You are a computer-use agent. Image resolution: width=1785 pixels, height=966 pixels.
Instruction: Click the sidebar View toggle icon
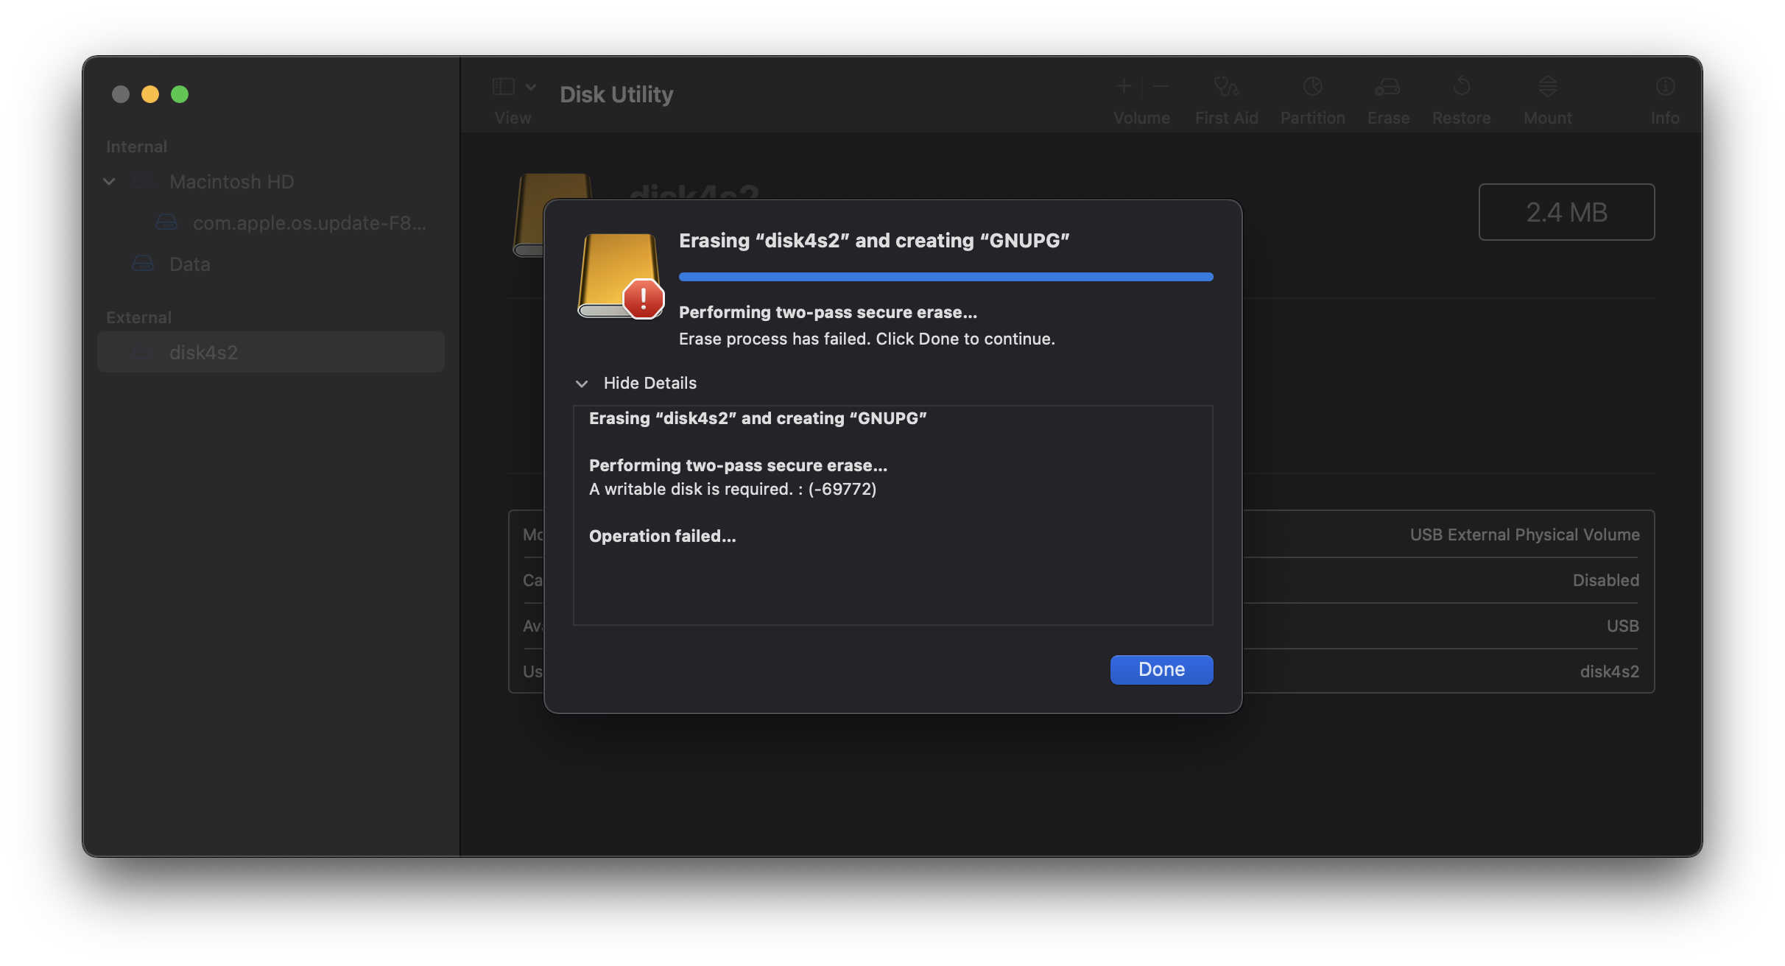click(x=504, y=87)
